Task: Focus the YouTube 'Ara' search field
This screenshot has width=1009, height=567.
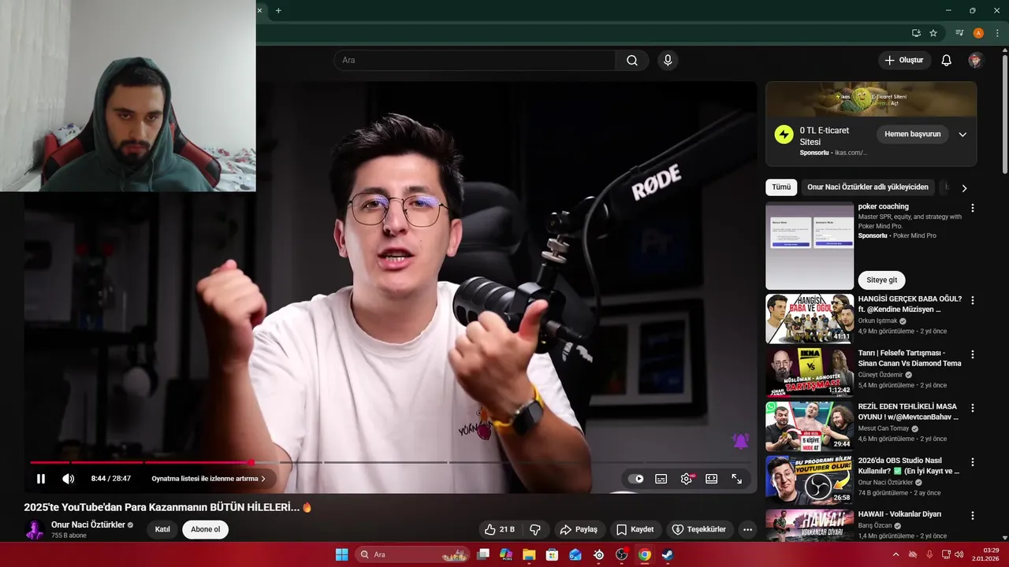Action: coord(475,60)
